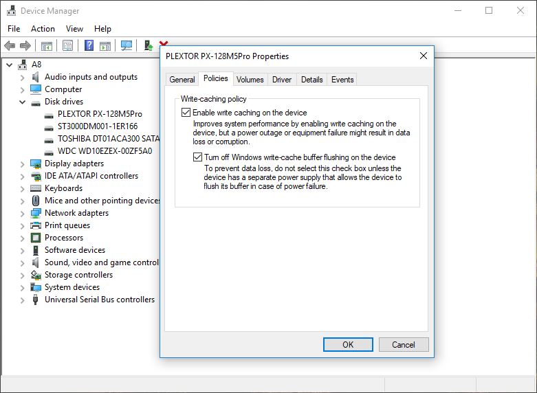Click the Network adapters icon
537x393 pixels.
pyautogui.click(x=36, y=213)
